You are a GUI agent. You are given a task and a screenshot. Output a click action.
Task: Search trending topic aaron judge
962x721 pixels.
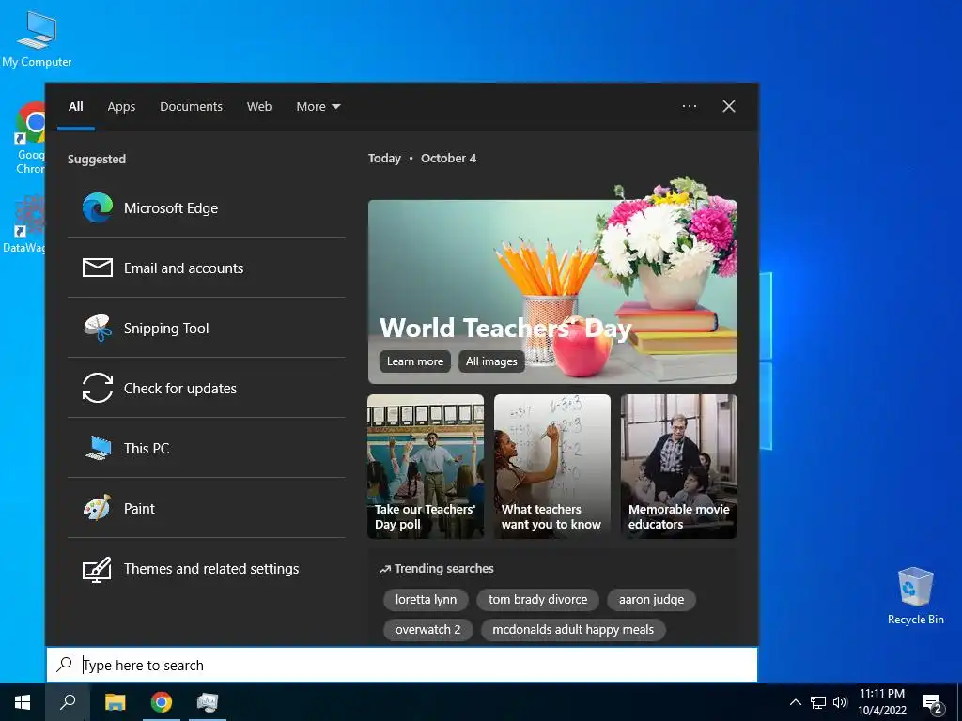652,600
